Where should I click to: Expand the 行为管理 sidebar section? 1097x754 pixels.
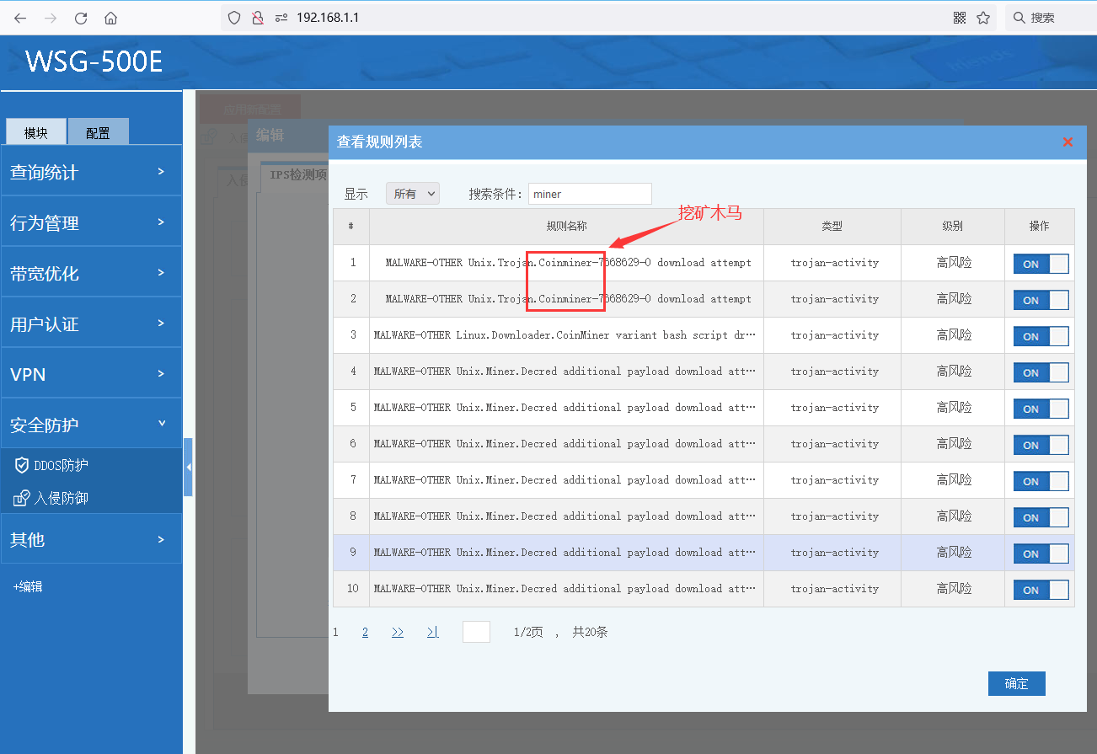(91, 222)
